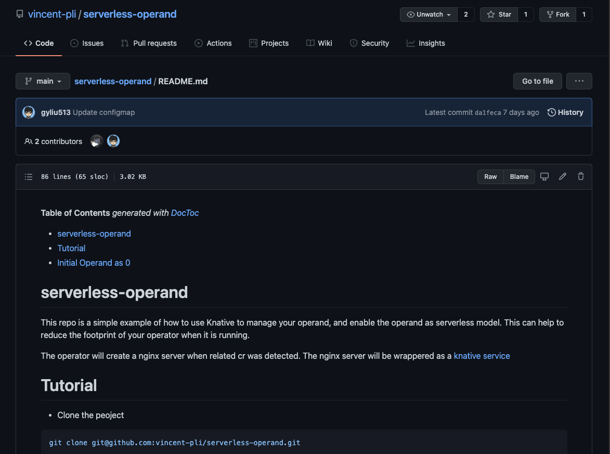Open the knative service link
The width and height of the screenshot is (610, 454).
pyautogui.click(x=482, y=356)
